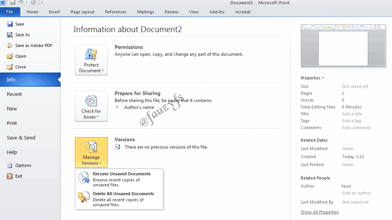Click the Author's name bullet text

pyautogui.click(x=139, y=107)
